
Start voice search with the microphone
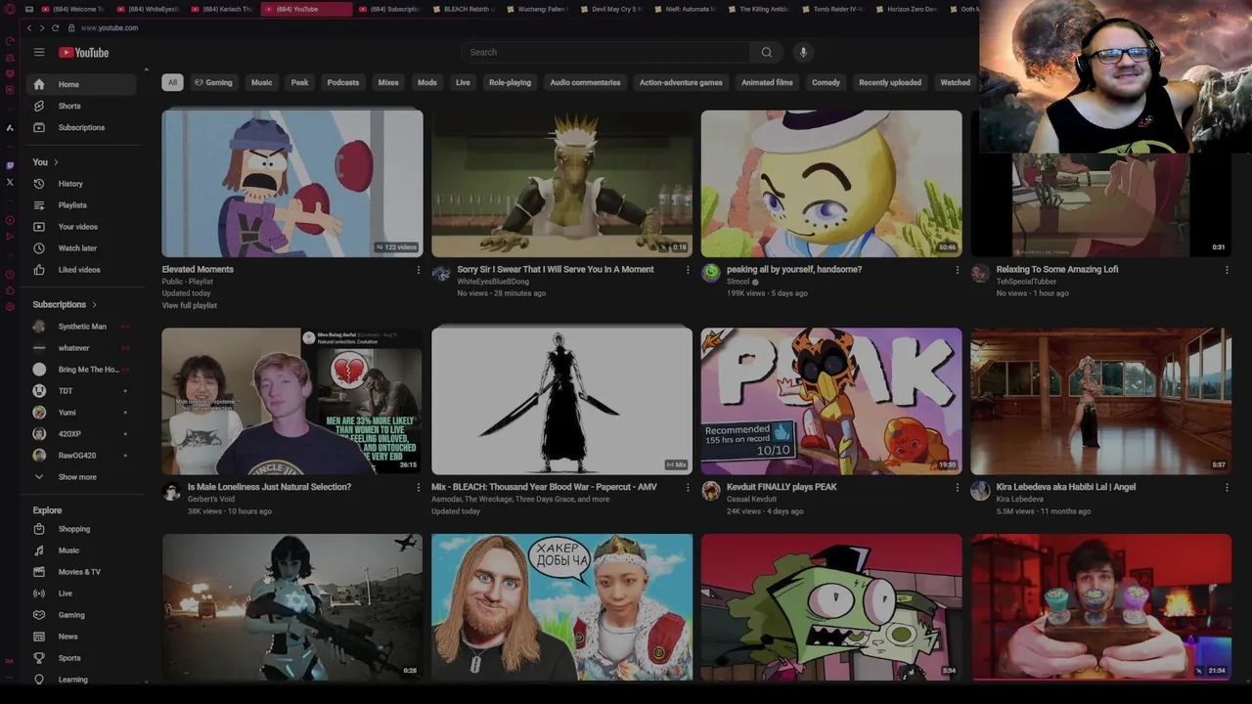(x=803, y=52)
